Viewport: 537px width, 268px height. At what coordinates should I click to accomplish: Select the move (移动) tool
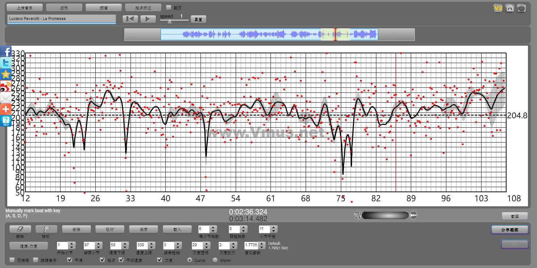(46, 229)
